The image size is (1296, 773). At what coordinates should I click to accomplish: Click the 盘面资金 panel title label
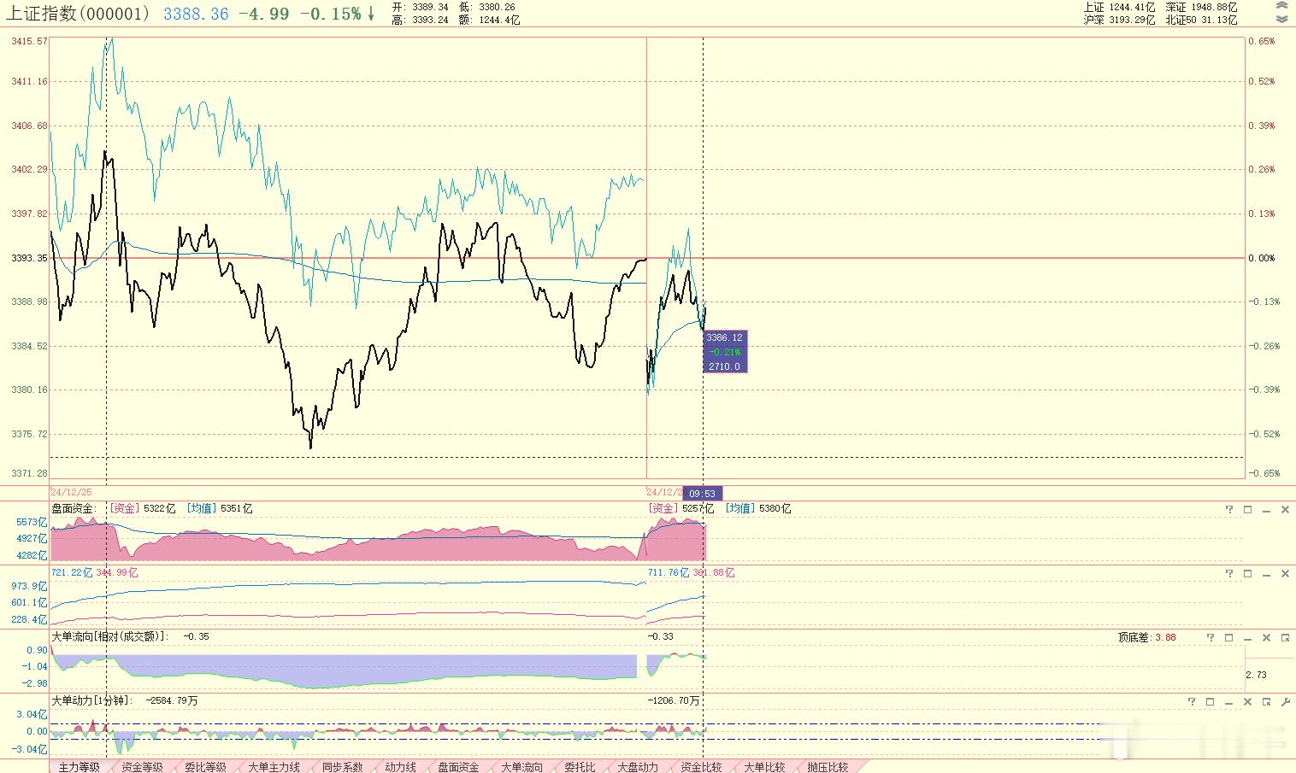[73, 508]
